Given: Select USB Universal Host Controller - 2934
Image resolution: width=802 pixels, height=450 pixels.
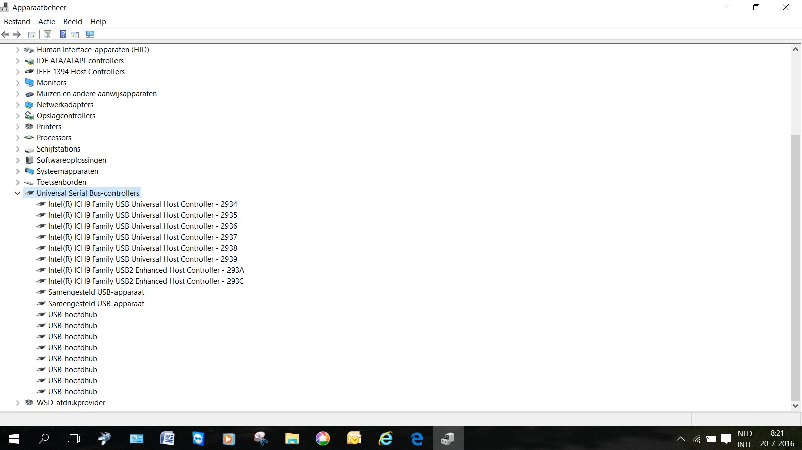Looking at the screenshot, I should point(143,204).
